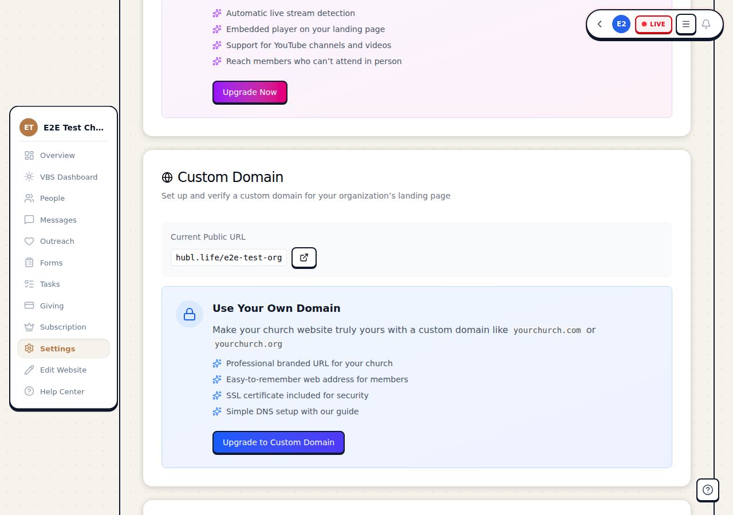Open the Settings section

point(57,348)
